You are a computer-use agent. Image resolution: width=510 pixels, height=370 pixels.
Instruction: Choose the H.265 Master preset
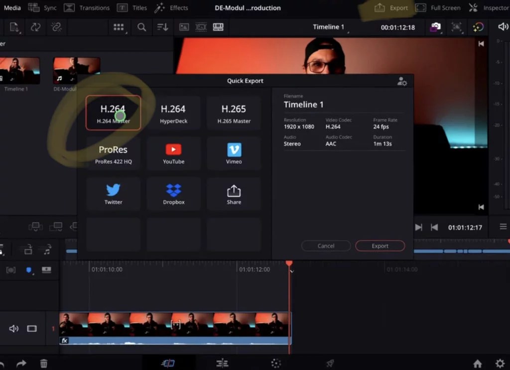click(234, 112)
